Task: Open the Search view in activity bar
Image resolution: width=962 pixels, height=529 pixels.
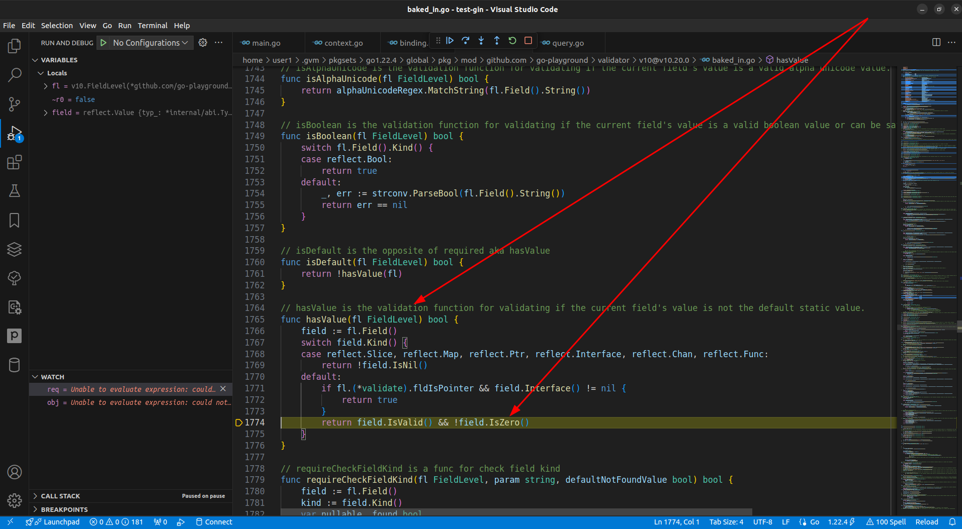Action: coord(14,75)
